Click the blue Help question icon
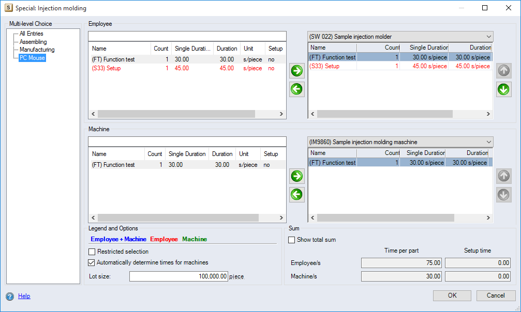The image size is (521, 312). click(10, 297)
